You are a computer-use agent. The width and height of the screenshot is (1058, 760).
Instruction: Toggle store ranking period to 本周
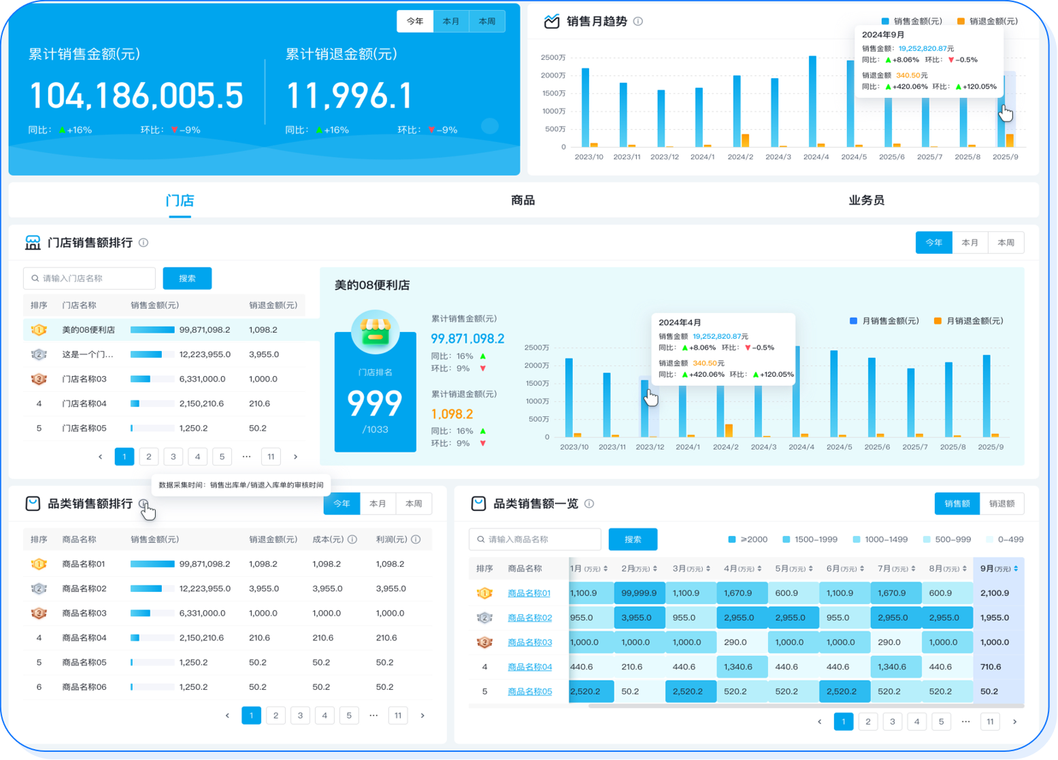(x=1006, y=243)
